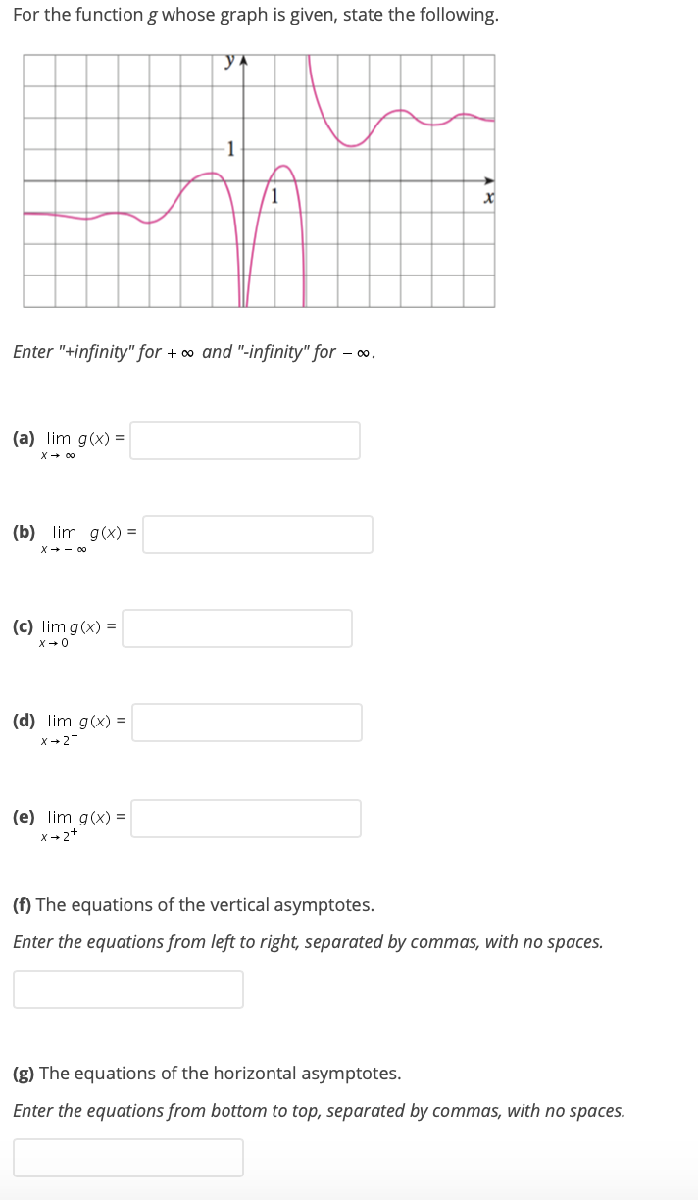This screenshot has height=1200, width=698.
Task: Click the horizontal asymptotes answer field
Action: (x=127, y=1157)
